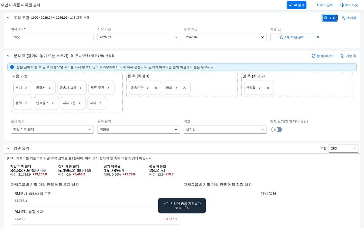
Task: Open the 비교 dropdown
Action: coord(225,130)
